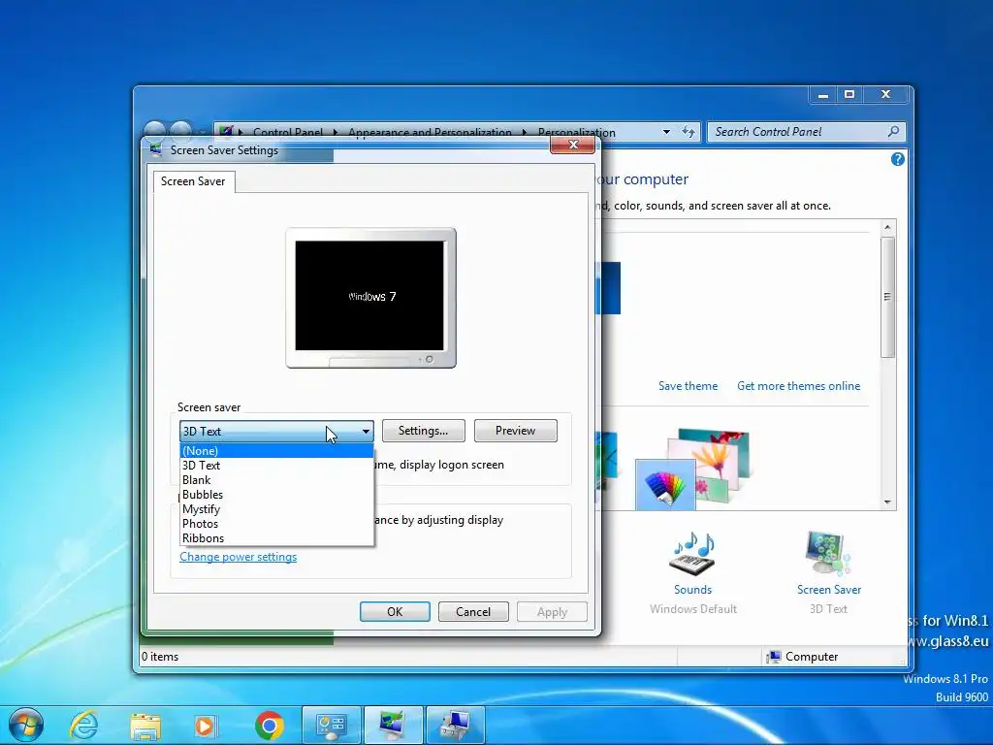993x745 pixels.
Task: Open screen saver Settings... button
Action: click(423, 431)
